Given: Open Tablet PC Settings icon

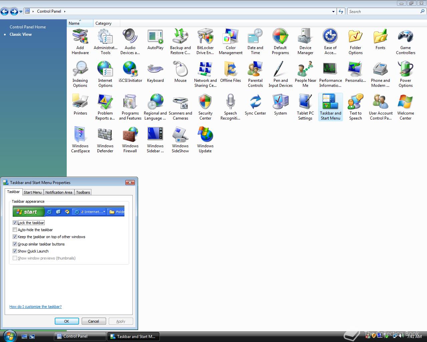Looking at the screenshot, I should click(305, 107).
